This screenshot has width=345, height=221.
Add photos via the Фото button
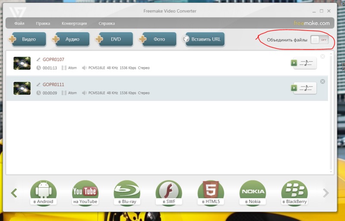coord(158,39)
